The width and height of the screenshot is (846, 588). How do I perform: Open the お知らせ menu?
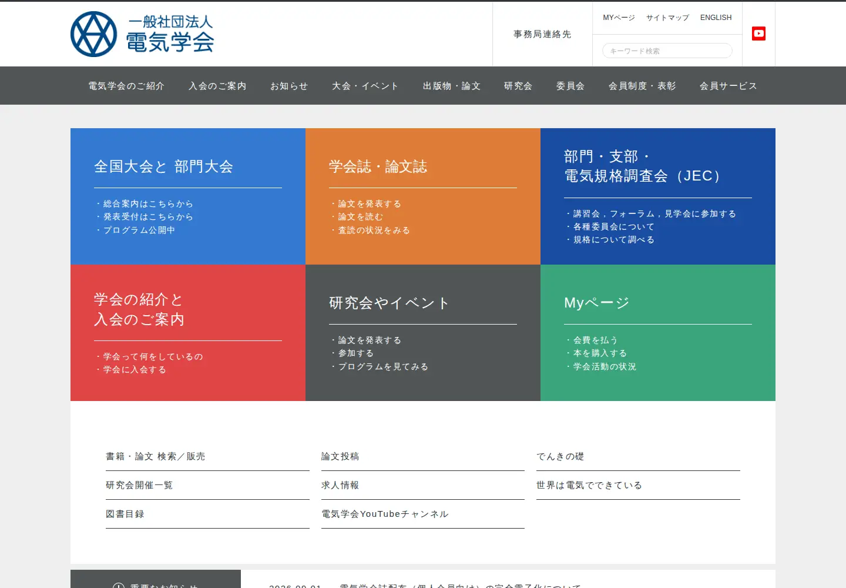pos(289,86)
